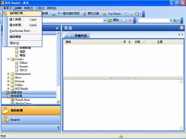Click the Top Stories toolbar icon
The height and width of the screenshot is (139, 186).
click(105, 14)
